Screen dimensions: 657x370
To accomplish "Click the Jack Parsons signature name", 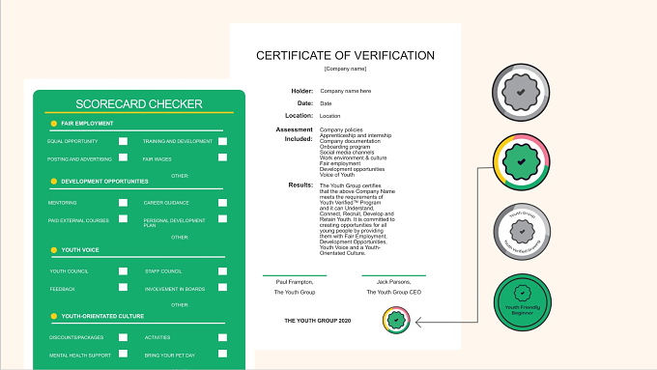I will 393,282.
